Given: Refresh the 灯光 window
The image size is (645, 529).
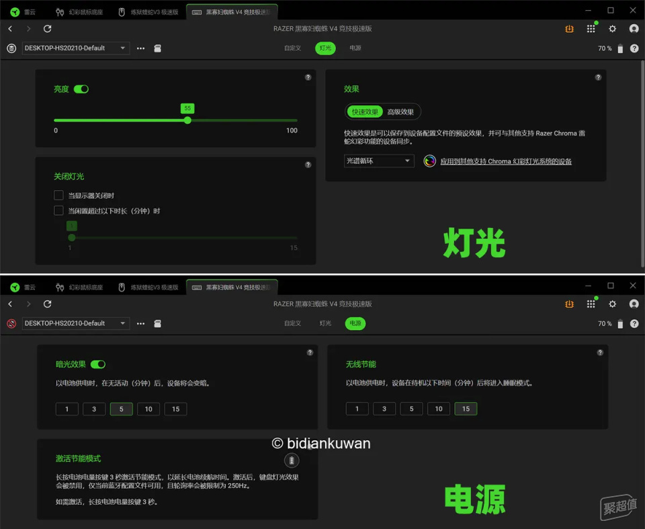Looking at the screenshot, I should pos(47,29).
